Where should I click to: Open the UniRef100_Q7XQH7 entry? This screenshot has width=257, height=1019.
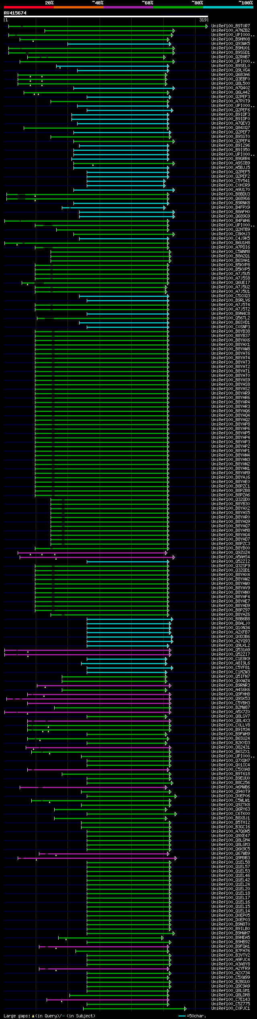230,761
